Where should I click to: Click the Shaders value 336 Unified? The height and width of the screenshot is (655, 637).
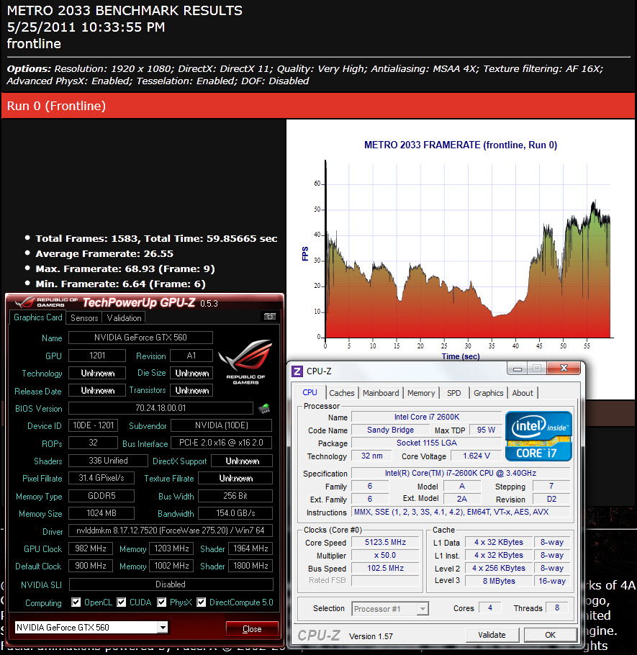coord(108,461)
